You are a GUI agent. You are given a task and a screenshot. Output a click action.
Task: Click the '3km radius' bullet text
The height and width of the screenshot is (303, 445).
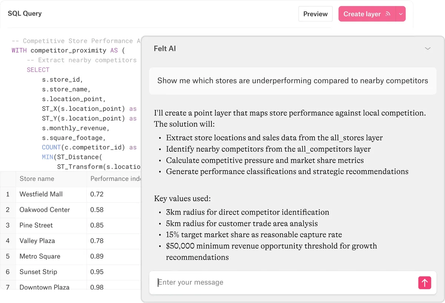[x=247, y=212]
